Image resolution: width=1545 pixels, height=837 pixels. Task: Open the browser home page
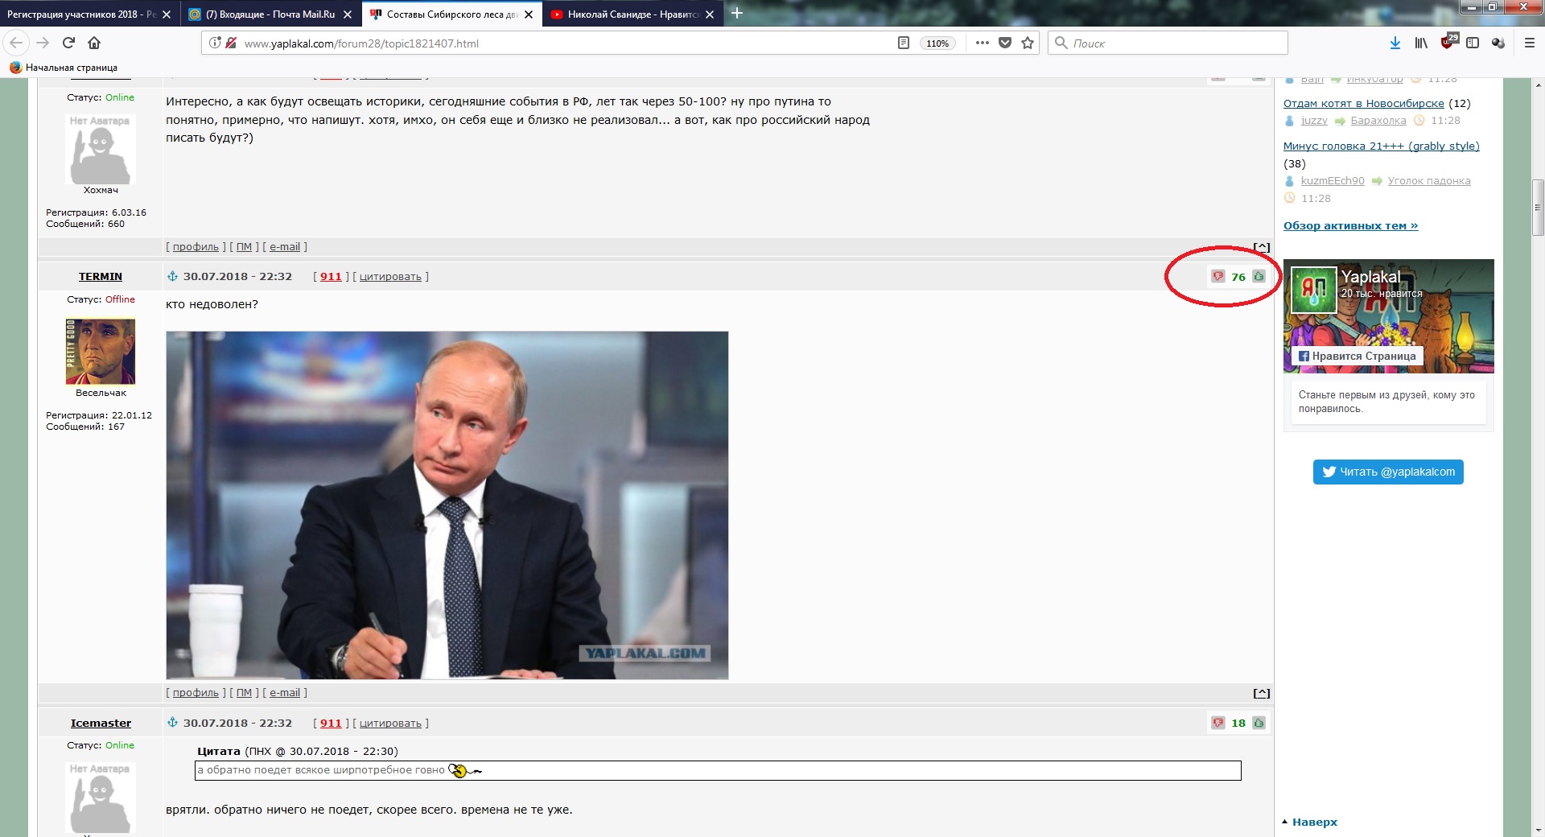coord(94,43)
